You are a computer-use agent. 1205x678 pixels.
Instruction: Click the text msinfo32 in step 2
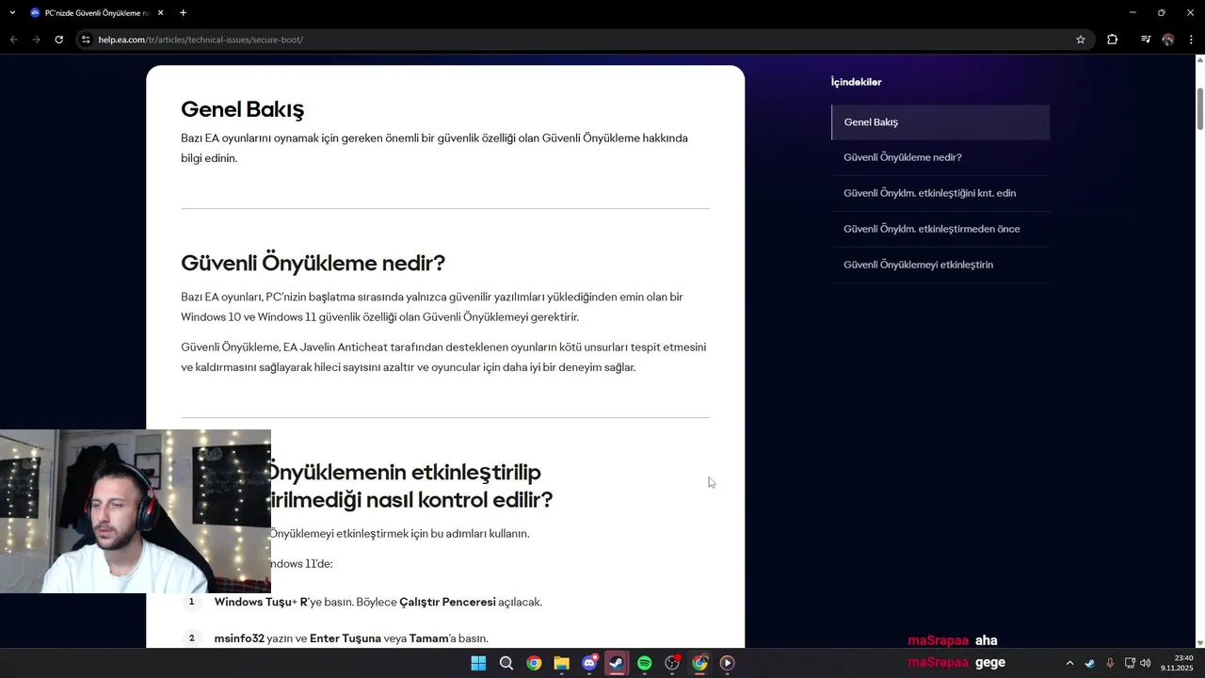[239, 638]
